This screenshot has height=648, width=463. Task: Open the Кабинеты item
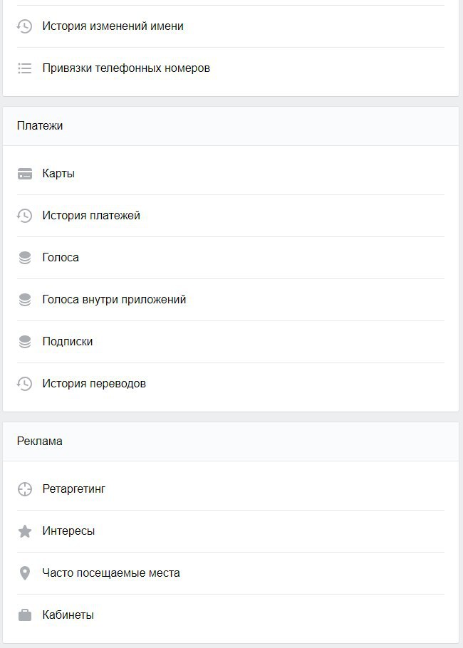(231, 615)
